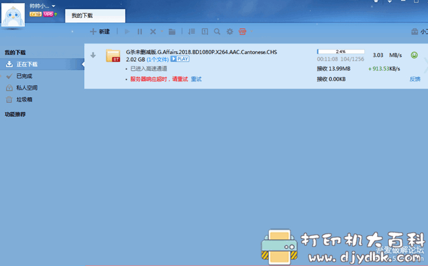Screen dimensions: 428x266
Task: Click the 新建 new task button
Action: pyautogui.click(x=100, y=32)
